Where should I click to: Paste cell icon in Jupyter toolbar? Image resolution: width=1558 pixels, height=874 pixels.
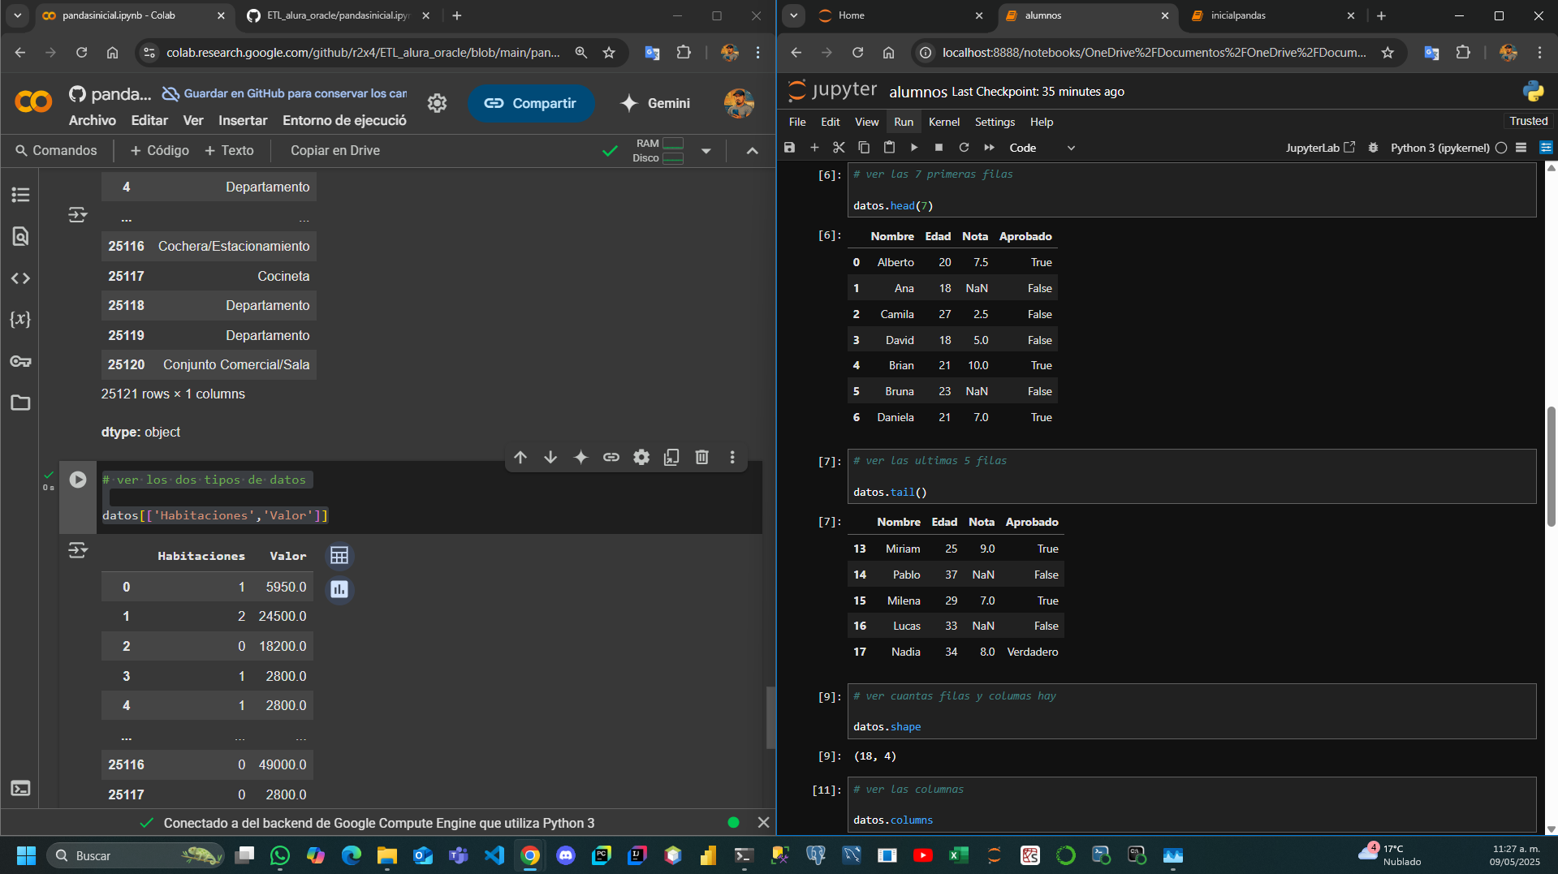click(x=889, y=148)
